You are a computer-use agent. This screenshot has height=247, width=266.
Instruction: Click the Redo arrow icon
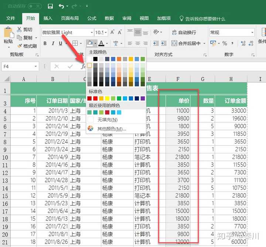coord(74,6)
